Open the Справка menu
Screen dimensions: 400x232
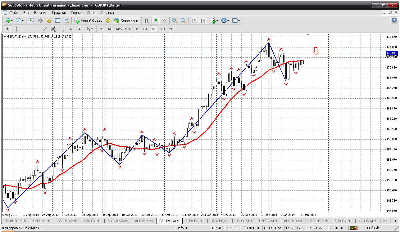coord(107,13)
